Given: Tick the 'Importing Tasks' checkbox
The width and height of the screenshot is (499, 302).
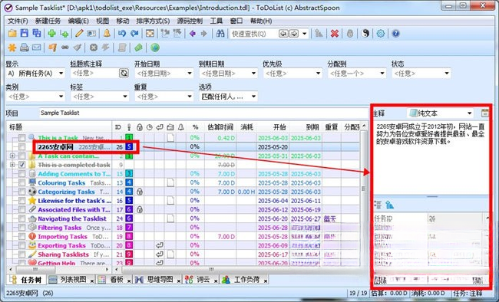Looking at the screenshot, I should coord(22,237).
